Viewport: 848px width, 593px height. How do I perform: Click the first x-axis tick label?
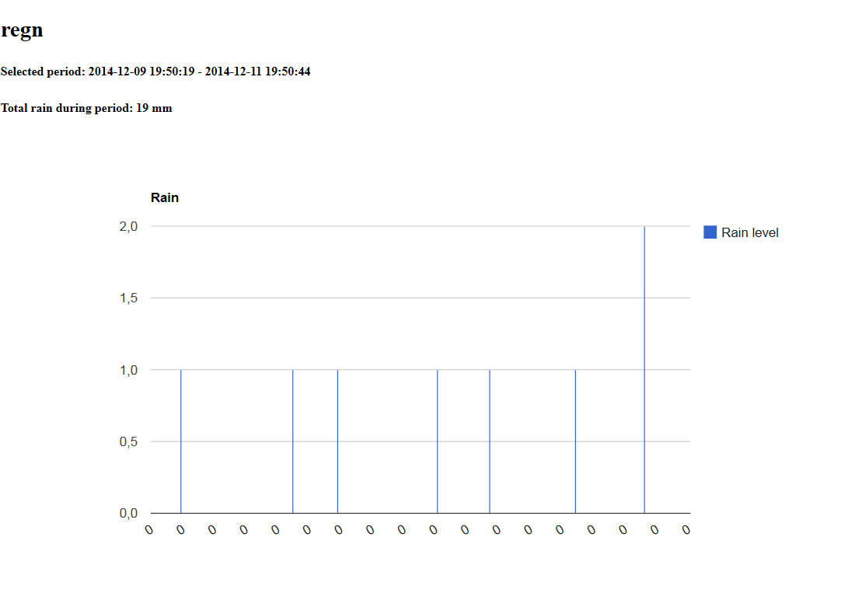[149, 530]
